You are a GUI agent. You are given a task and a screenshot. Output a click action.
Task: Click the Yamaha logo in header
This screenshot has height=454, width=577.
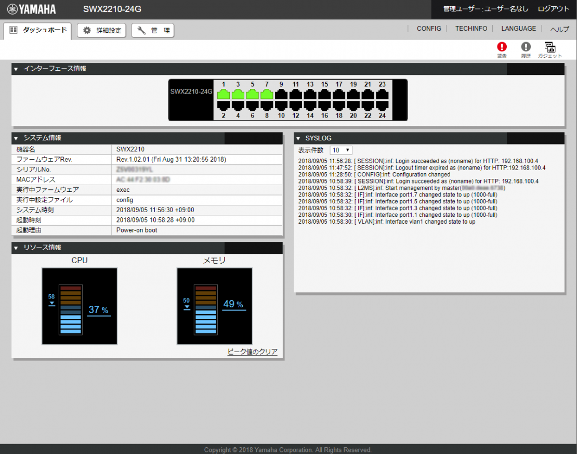pos(32,9)
